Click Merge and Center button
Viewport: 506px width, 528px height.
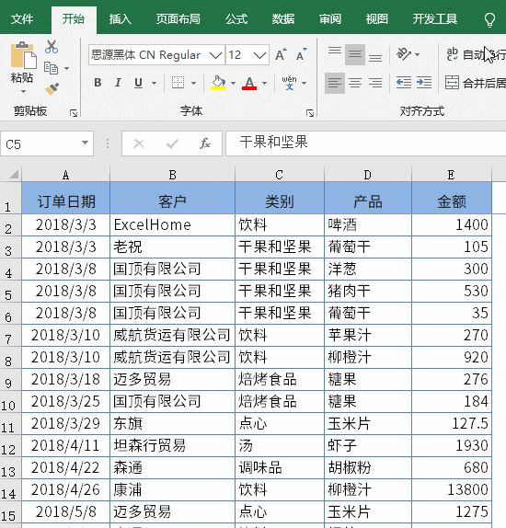pyautogui.click(x=475, y=83)
